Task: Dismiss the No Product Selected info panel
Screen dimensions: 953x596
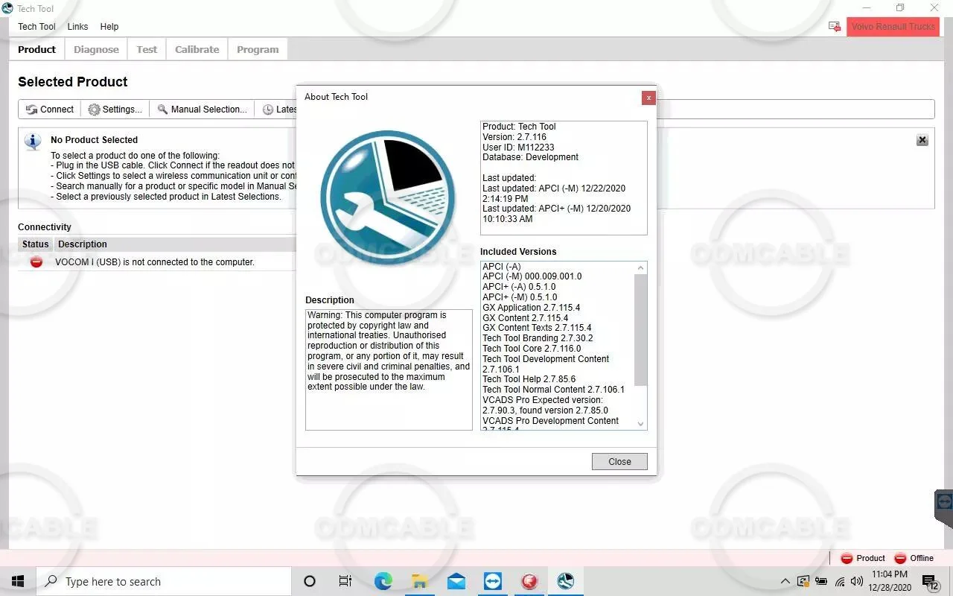Action: click(x=922, y=140)
